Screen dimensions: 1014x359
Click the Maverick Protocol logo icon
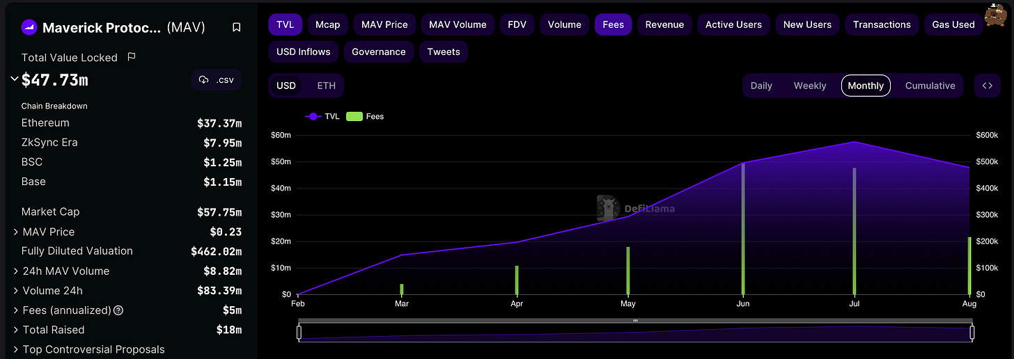pyautogui.click(x=29, y=27)
